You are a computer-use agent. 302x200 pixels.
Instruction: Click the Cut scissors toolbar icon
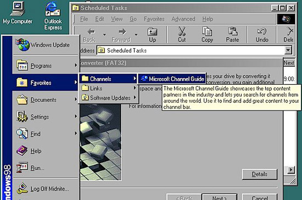click(182, 31)
